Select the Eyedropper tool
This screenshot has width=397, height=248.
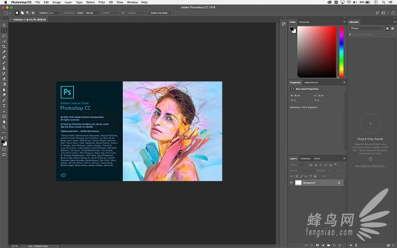4,52
